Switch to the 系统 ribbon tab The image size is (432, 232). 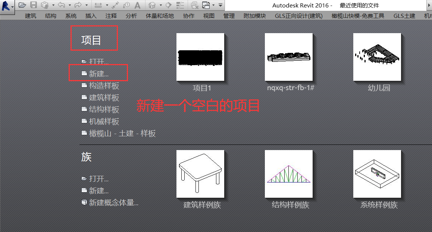point(71,16)
